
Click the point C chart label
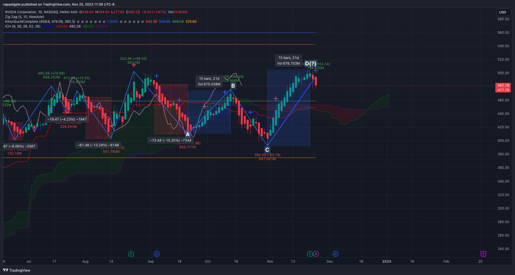267,150
